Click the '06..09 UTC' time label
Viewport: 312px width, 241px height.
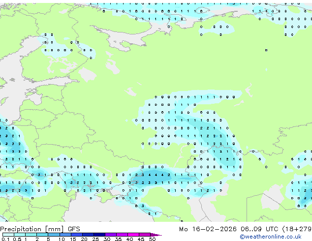(259, 229)
